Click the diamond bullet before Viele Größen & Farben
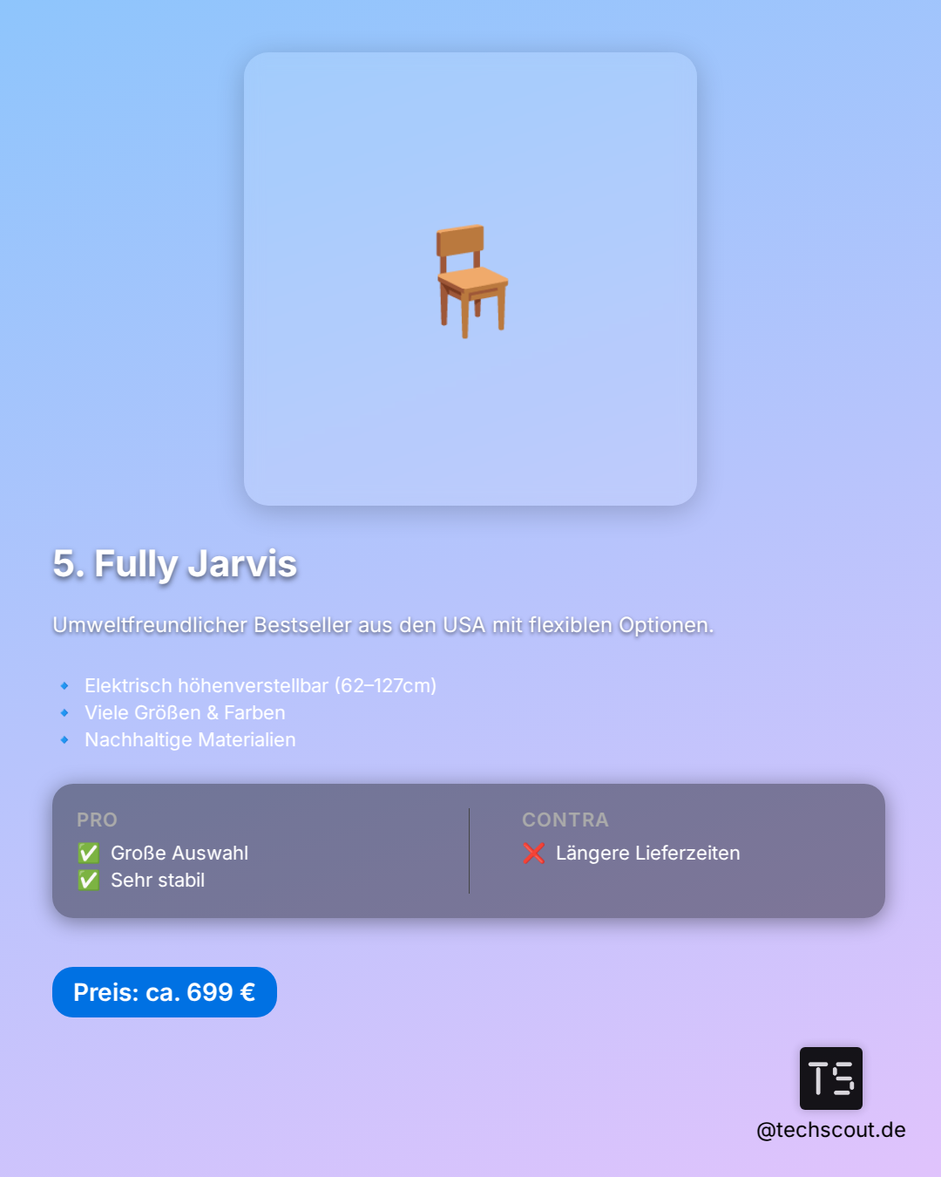The image size is (941, 1177). pos(64,713)
